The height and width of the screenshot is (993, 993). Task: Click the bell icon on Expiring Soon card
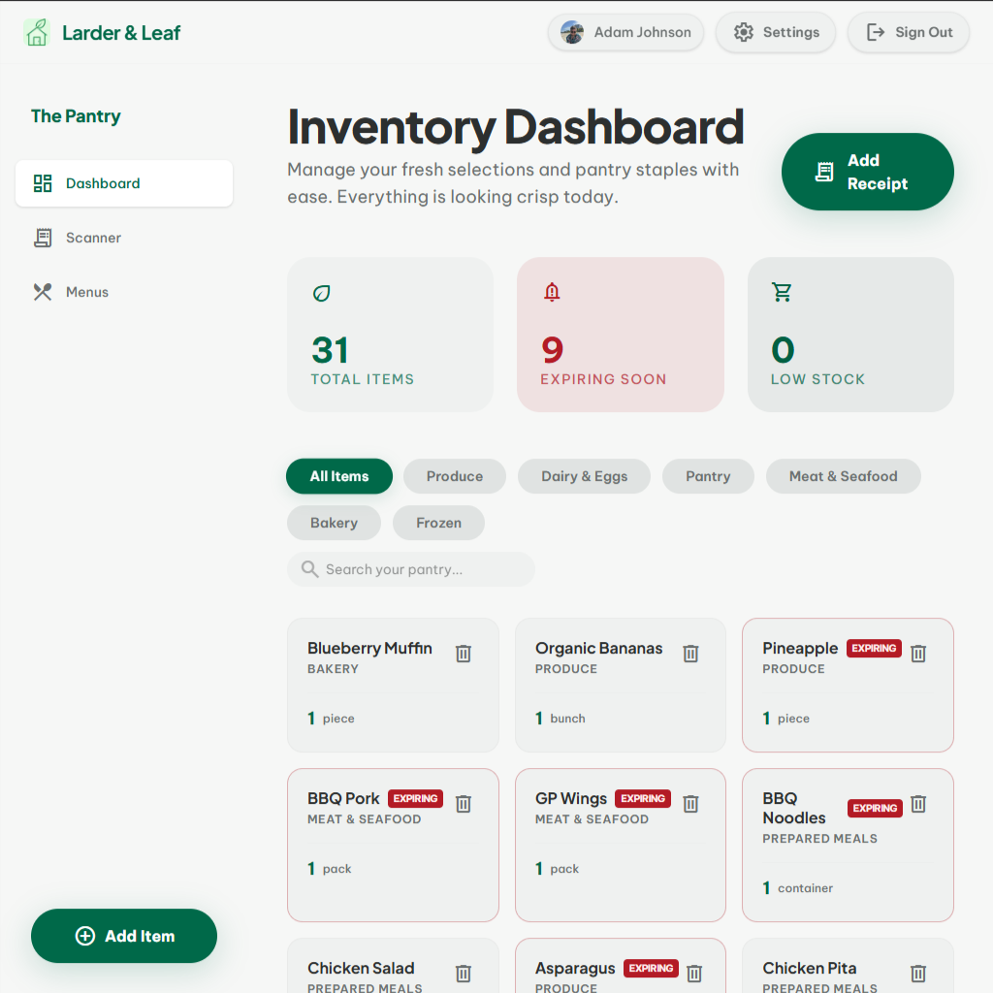click(552, 292)
